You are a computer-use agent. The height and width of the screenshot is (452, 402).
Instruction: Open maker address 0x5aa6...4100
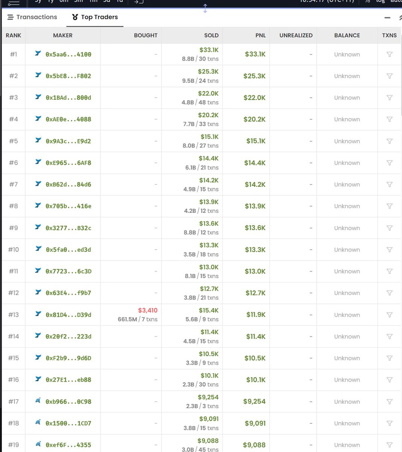(69, 54)
